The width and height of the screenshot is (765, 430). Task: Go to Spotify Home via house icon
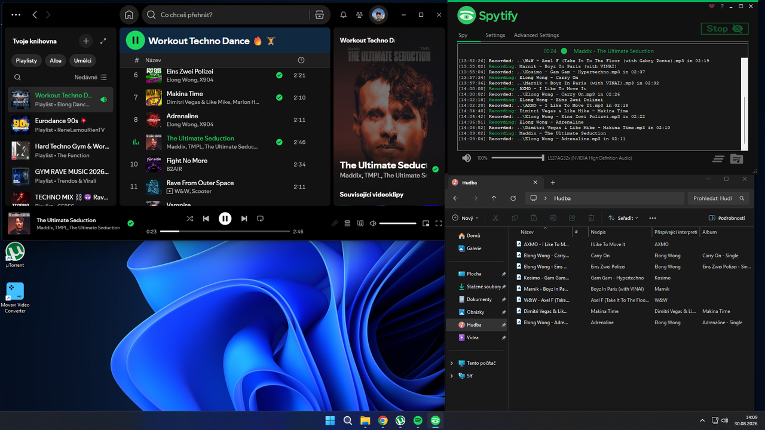[x=129, y=15]
